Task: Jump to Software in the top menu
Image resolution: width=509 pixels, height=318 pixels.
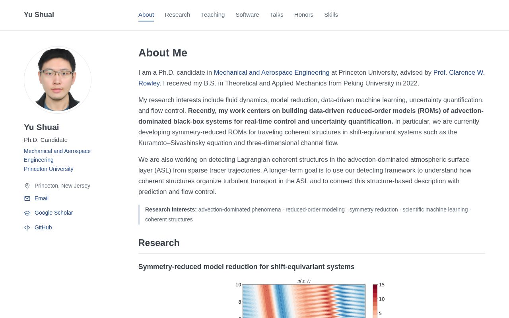Action: [x=247, y=15]
